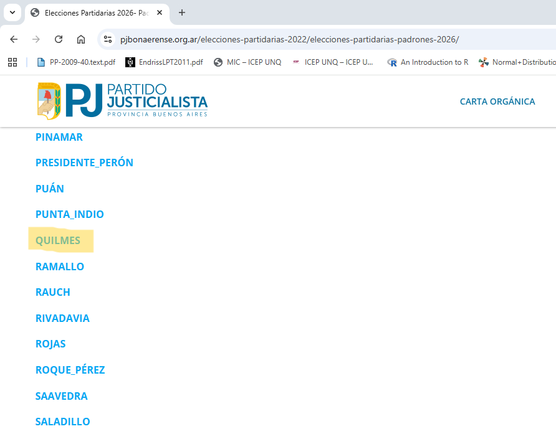Click the site information icon in address bar
This screenshot has width=556, height=434.
tap(108, 39)
